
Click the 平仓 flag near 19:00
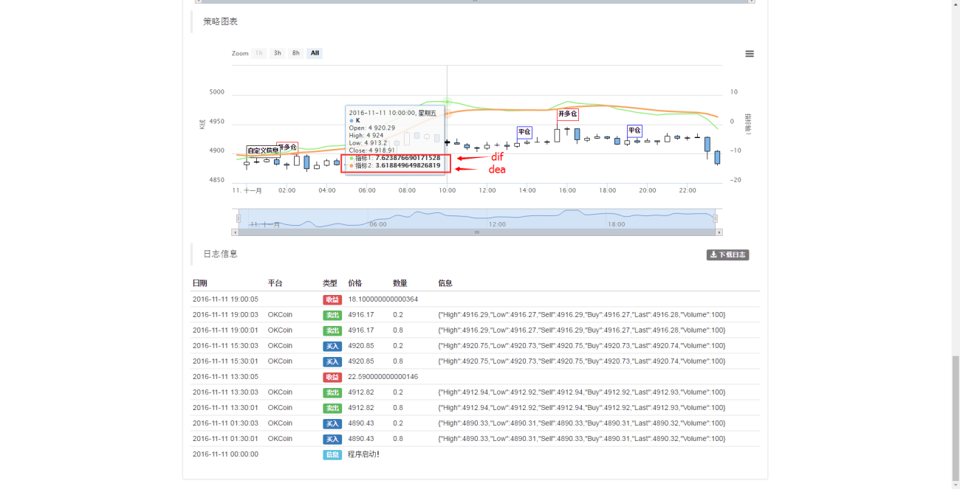[634, 131]
